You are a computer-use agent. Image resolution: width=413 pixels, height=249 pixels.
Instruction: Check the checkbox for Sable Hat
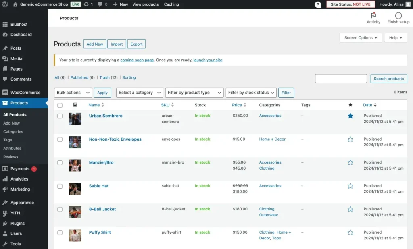(60, 186)
